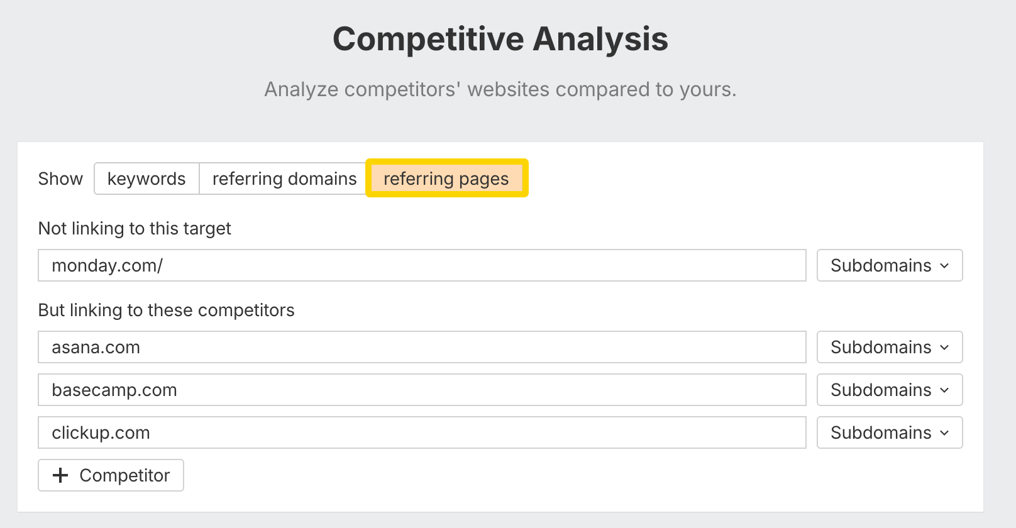
Task: Click into the asana.com competitor field
Action: [x=421, y=347]
